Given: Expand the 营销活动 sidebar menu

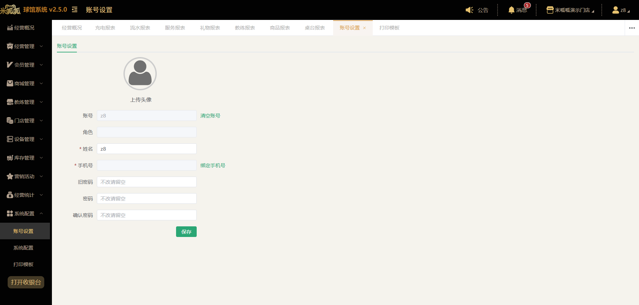Looking at the screenshot, I should click(x=25, y=176).
